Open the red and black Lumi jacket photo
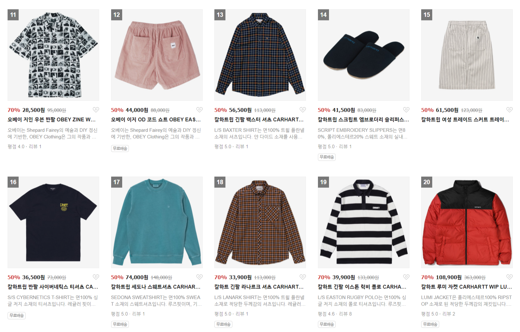The height and width of the screenshot is (332, 520). pos(467,222)
